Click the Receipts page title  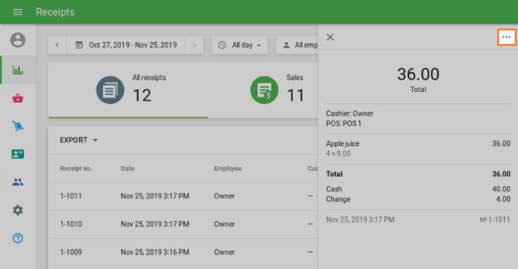(x=55, y=12)
